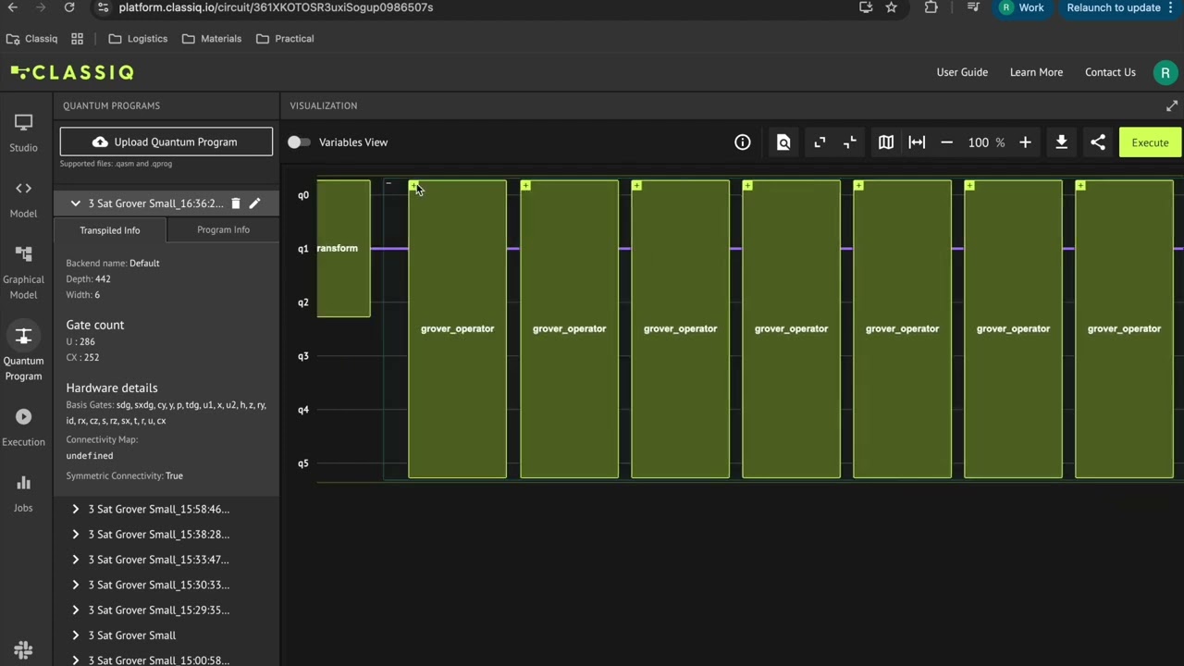Viewport: 1184px width, 666px height.
Task: Click the Symmetric Connectivity: True text
Action: click(x=124, y=475)
